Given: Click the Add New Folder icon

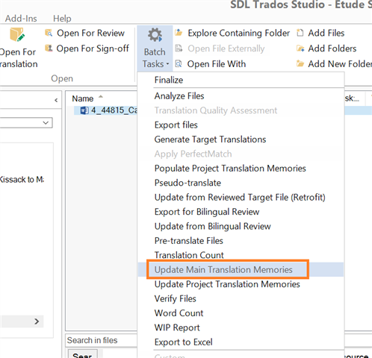Looking at the screenshot, I should tap(300, 64).
